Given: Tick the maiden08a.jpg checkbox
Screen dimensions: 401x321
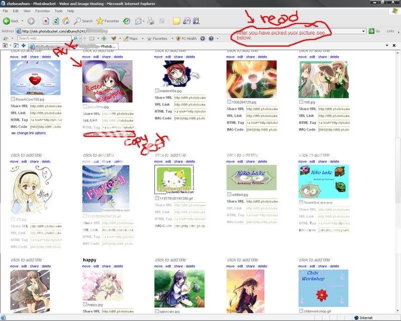Looking at the screenshot, I should point(157,90).
